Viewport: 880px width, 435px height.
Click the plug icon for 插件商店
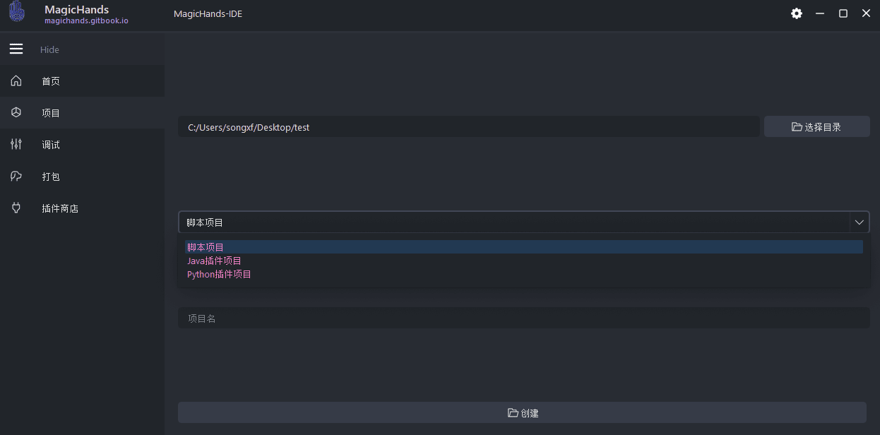pyautogui.click(x=16, y=208)
